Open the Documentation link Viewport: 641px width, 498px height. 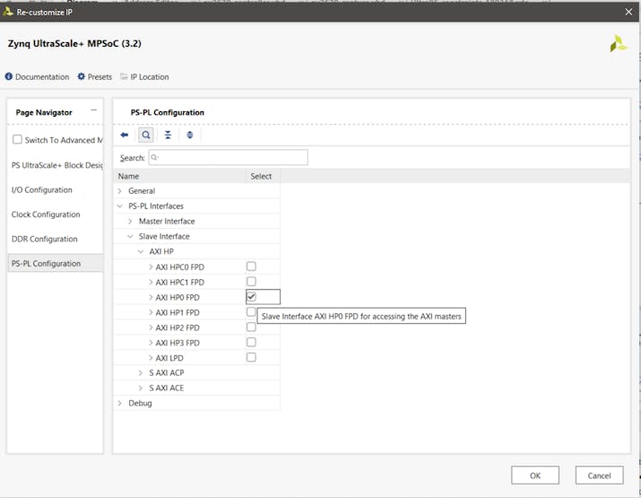(42, 76)
